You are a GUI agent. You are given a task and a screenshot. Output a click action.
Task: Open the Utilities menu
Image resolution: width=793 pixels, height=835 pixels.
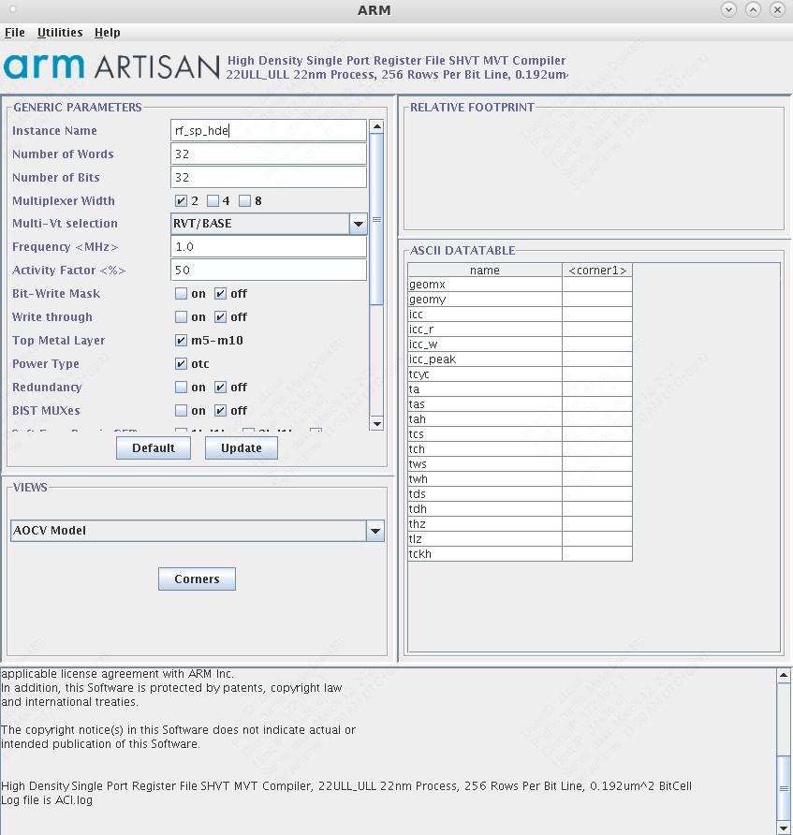60,33
